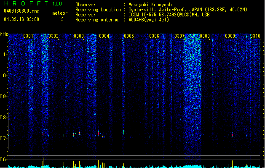This screenshot has width=265, height=168.
Task: Click the 'Receiving antenna' label
Action: pyautogui.click(x=97, y=20)
